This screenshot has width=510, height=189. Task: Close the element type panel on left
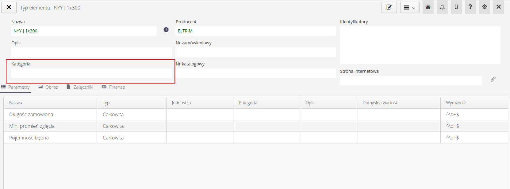click(x=9, y=7)
